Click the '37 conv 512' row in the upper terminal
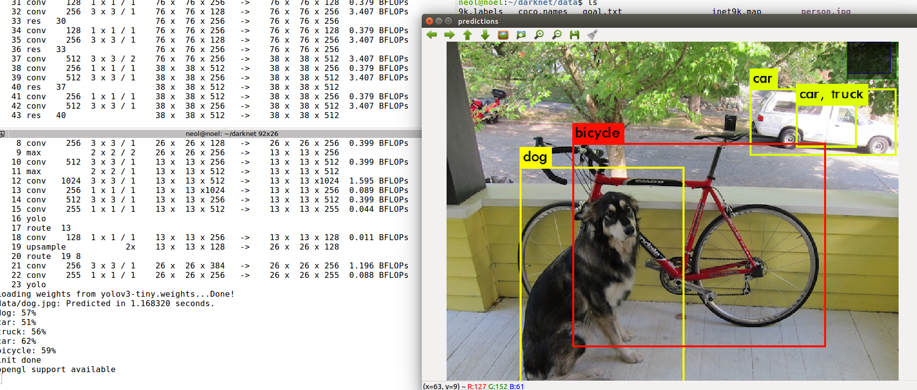Screen dimensions: 917x390 pos(210,59)
